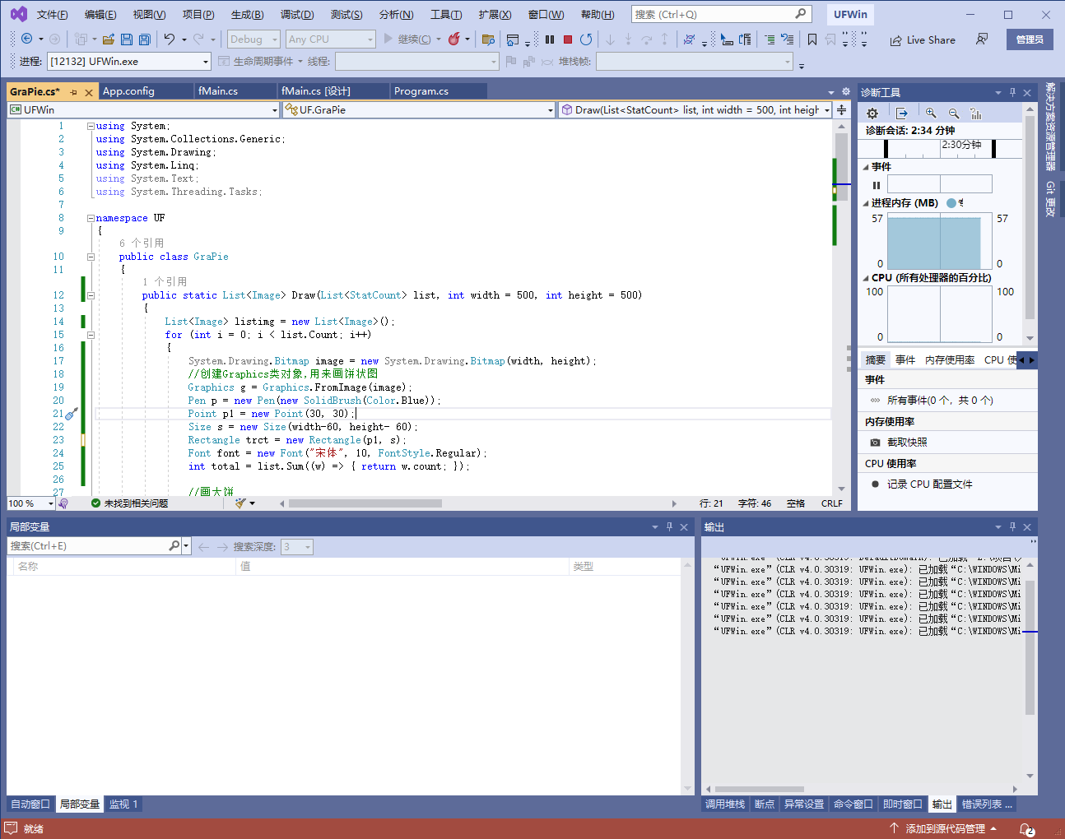The height and width of the screenshot is (839, 1065).
Task: Click the bookmark icon in the toolbar
Action: pos(812,39)
